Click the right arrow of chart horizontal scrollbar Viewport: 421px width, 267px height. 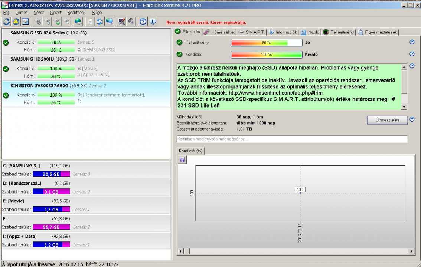[411, 251]
